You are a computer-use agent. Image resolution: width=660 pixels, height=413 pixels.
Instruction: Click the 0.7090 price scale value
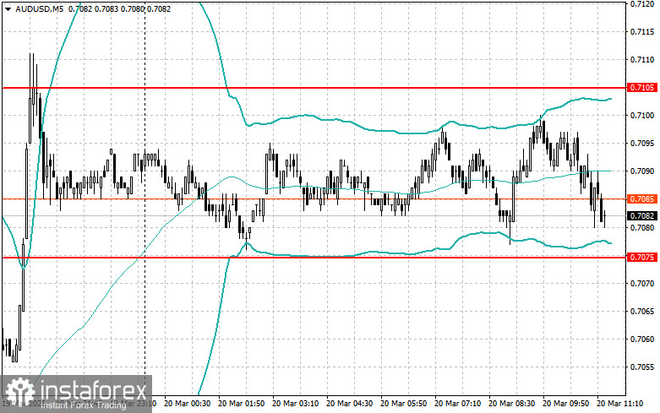pyautogui.click(x=642, y=171)
